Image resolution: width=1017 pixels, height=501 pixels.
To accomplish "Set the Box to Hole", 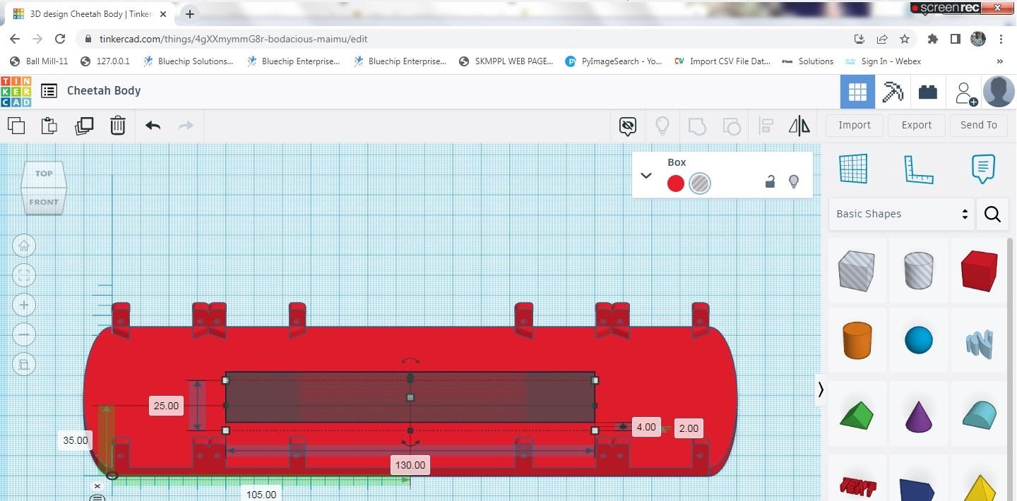I will (x=700, y=183).
